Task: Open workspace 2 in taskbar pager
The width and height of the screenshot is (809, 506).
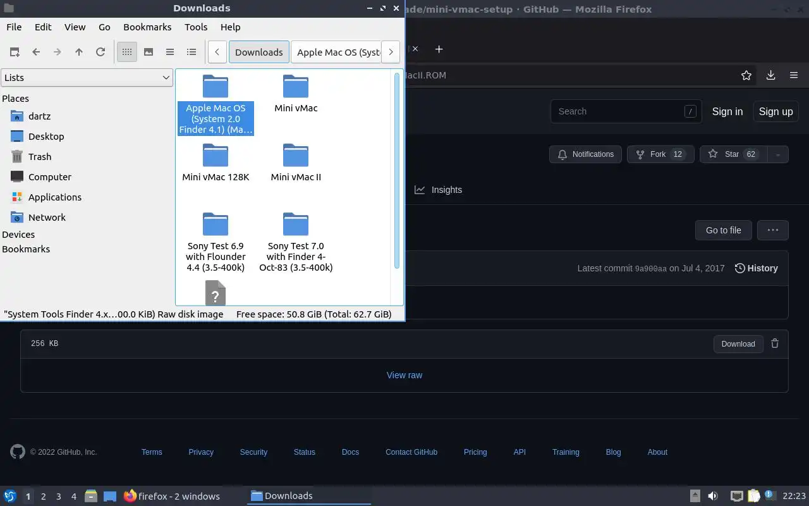Action: [x=43, y=497]
